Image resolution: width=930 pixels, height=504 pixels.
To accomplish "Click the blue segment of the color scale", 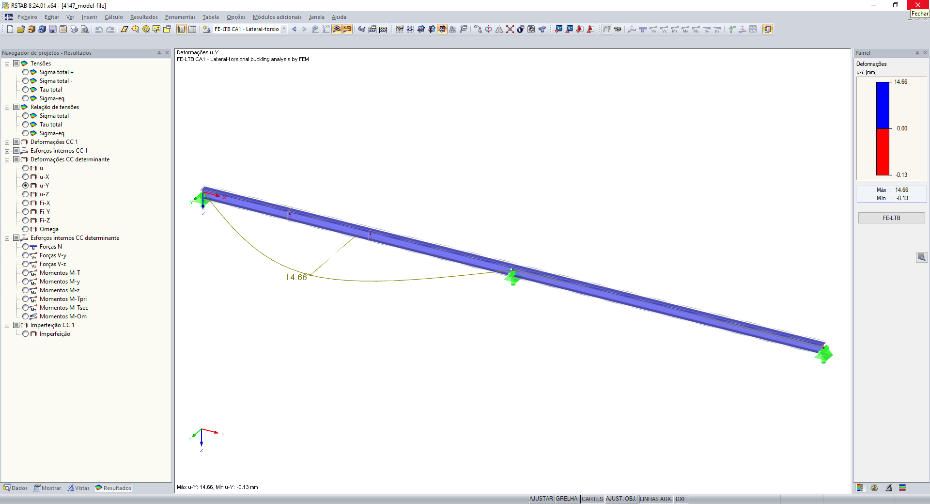I will (x=883, y=105).
